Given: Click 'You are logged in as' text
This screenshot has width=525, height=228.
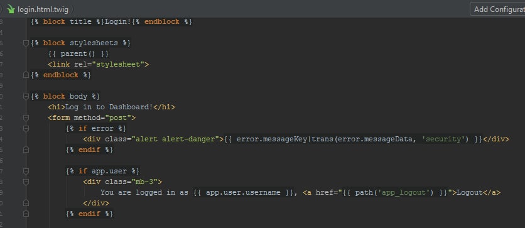Looking at the screenshot, I should 144,192.
